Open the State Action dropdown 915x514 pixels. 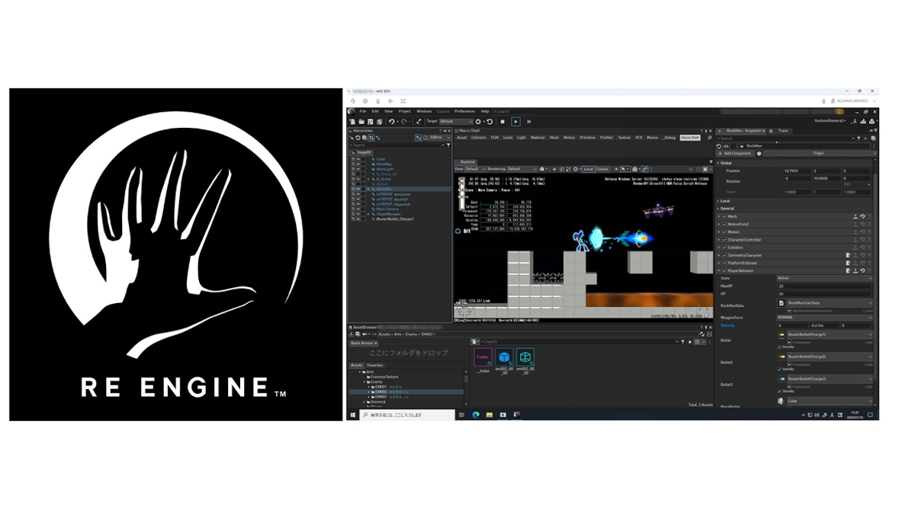[x=825, y=278]
